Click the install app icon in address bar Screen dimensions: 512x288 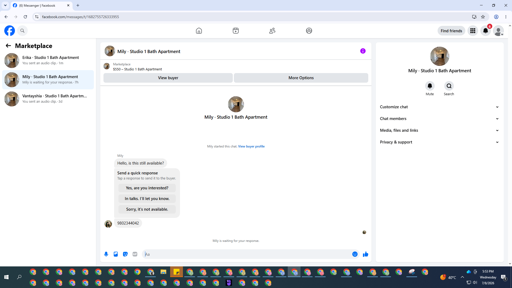tap(474, 17)
